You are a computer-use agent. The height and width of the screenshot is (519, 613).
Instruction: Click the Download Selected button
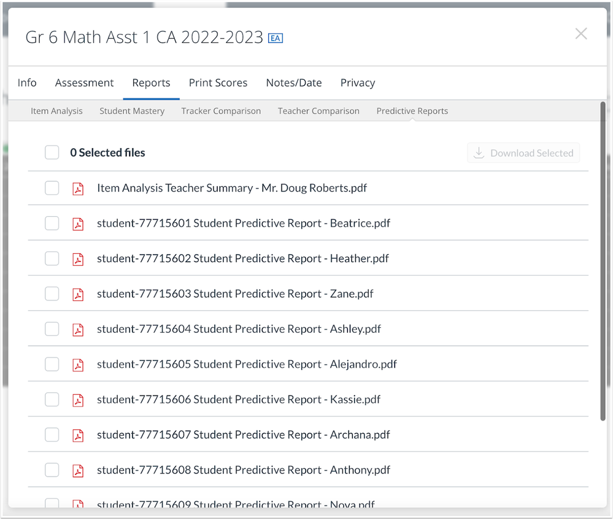click(x=523, y=153)
